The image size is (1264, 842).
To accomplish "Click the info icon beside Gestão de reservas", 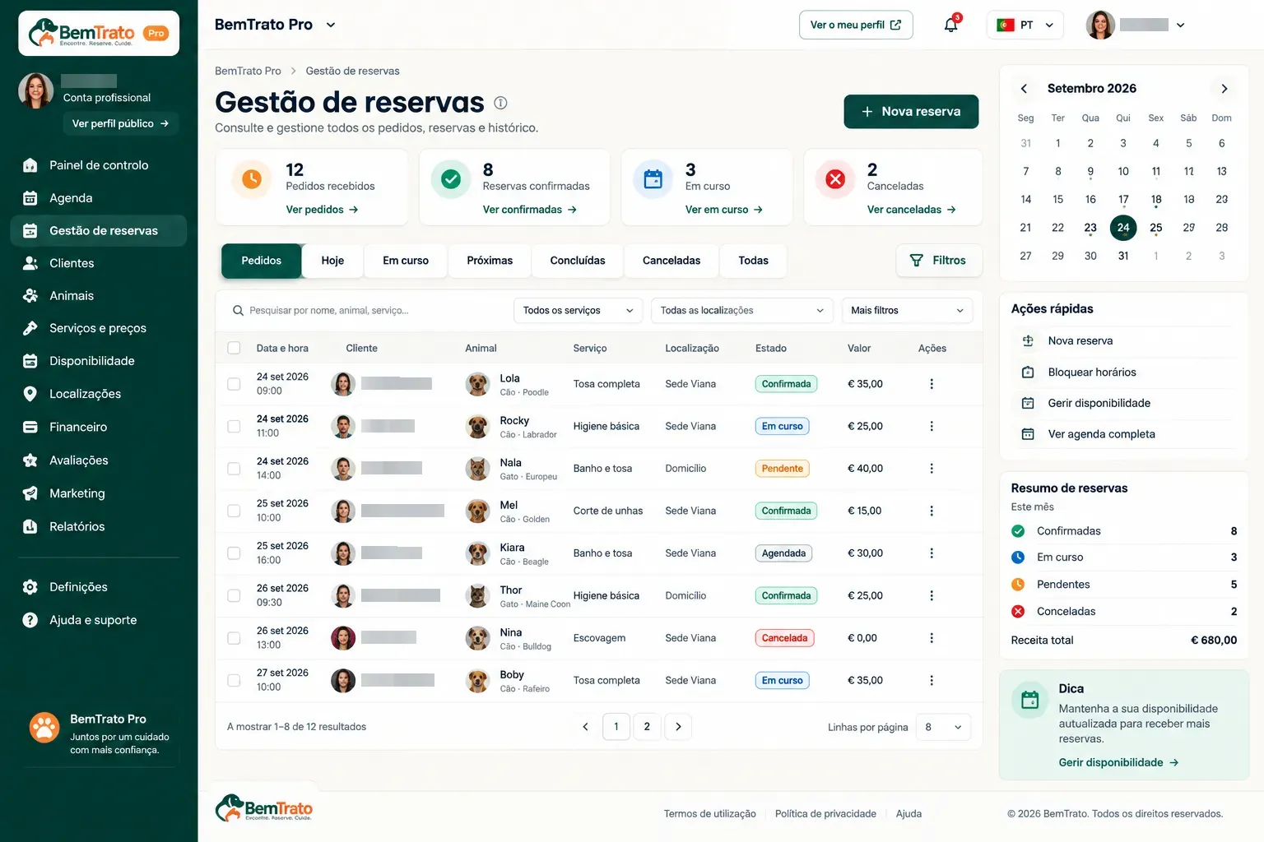I will (x=500, y=103).
